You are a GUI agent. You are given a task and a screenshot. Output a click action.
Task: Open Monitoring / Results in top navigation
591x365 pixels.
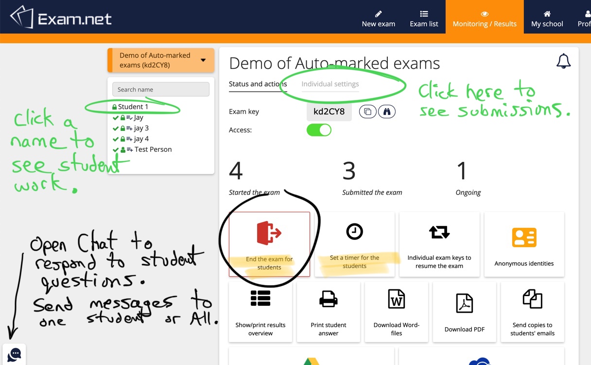coord(485,18)
